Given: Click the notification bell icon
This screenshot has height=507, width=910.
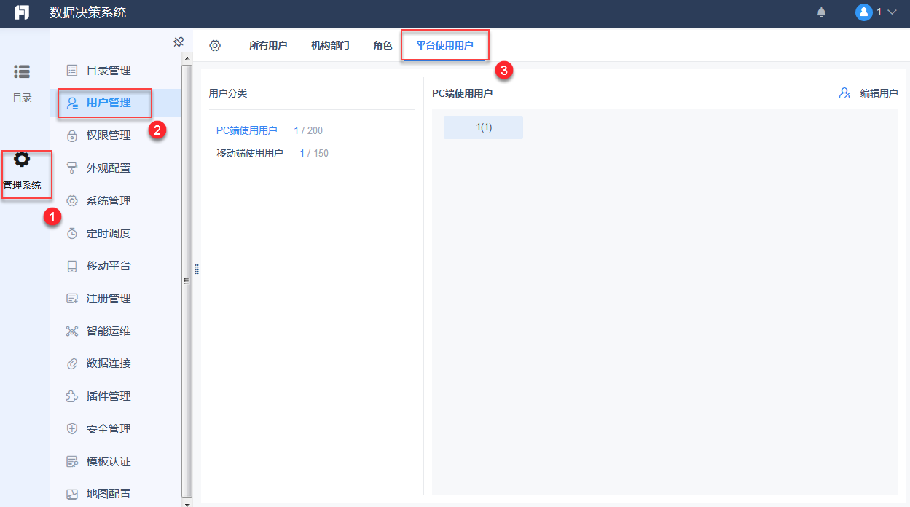Looking at the screenshot, I should coord(820,12).
